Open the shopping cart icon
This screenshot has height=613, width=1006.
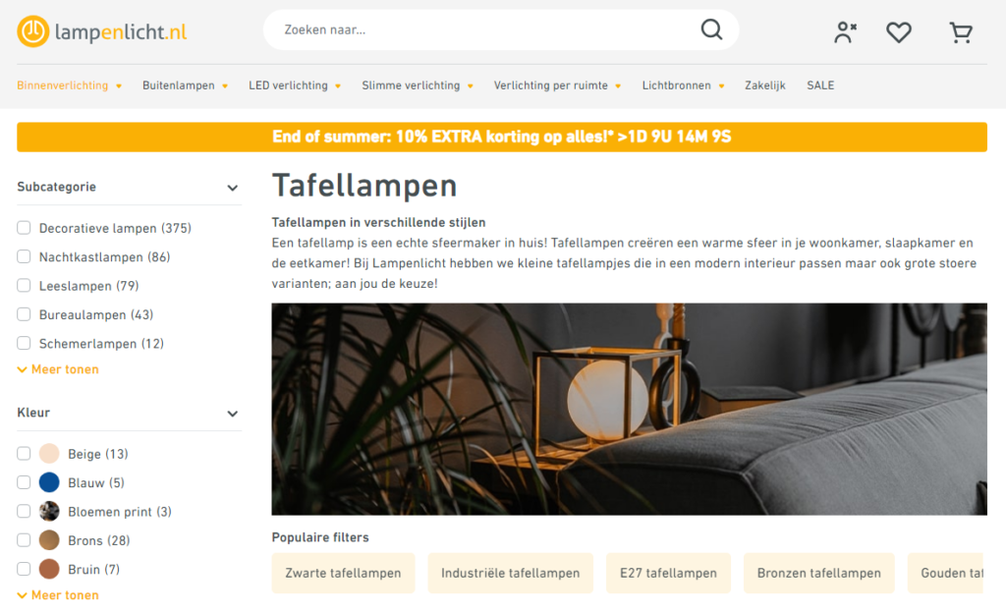click(961, 32)
